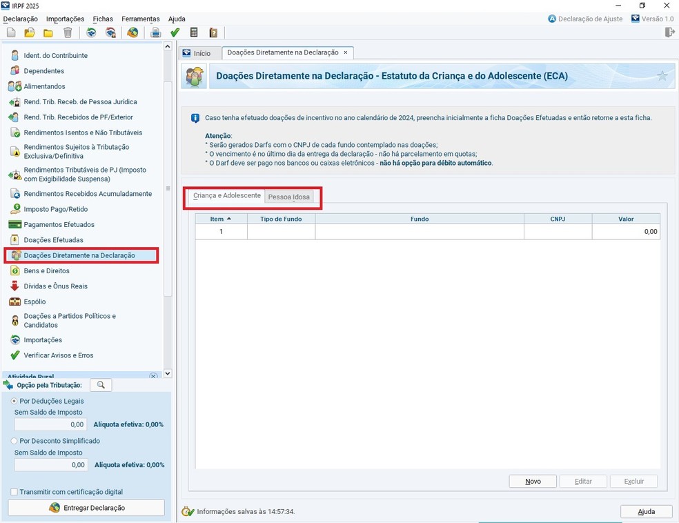
Task: Click the Novo button
Action: point(533,482)
